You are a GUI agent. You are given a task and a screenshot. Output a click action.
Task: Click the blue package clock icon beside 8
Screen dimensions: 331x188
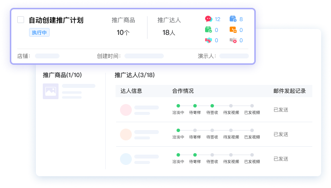click(x=233, y=19)
